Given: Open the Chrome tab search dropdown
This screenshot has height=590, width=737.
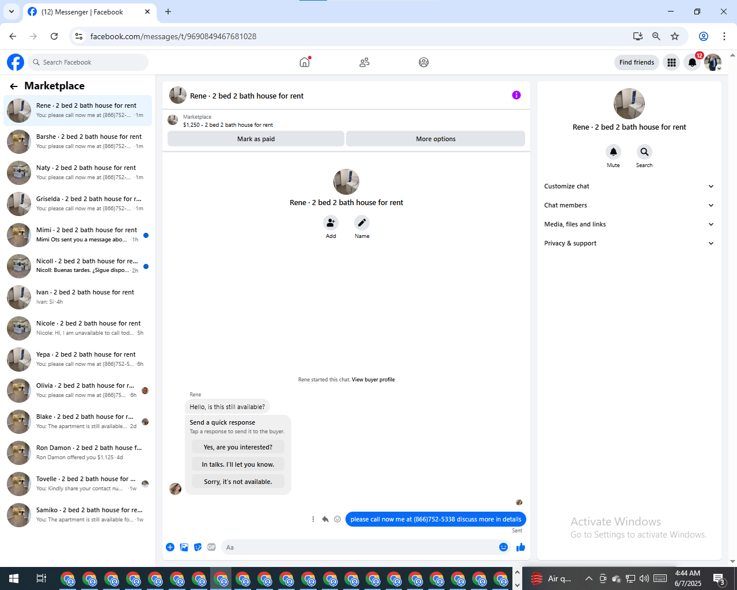Looking at the screenshot, I should 12,12.
